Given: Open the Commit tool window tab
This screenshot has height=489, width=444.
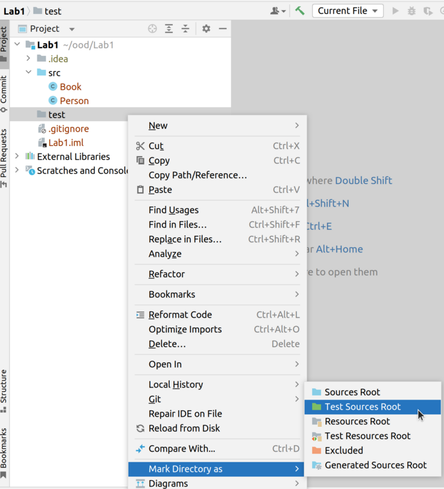Looking at the screenshot, I should (4, 92).
